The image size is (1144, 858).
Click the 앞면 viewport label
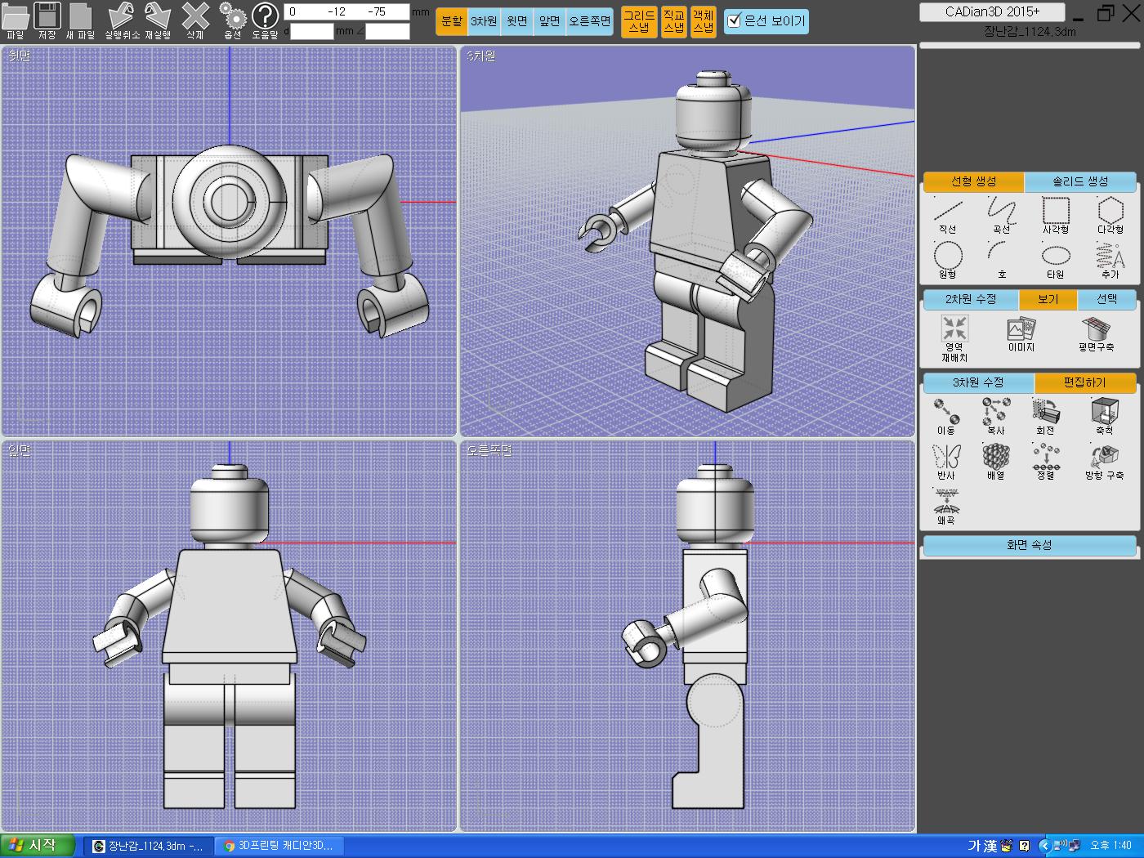point(19,450)
